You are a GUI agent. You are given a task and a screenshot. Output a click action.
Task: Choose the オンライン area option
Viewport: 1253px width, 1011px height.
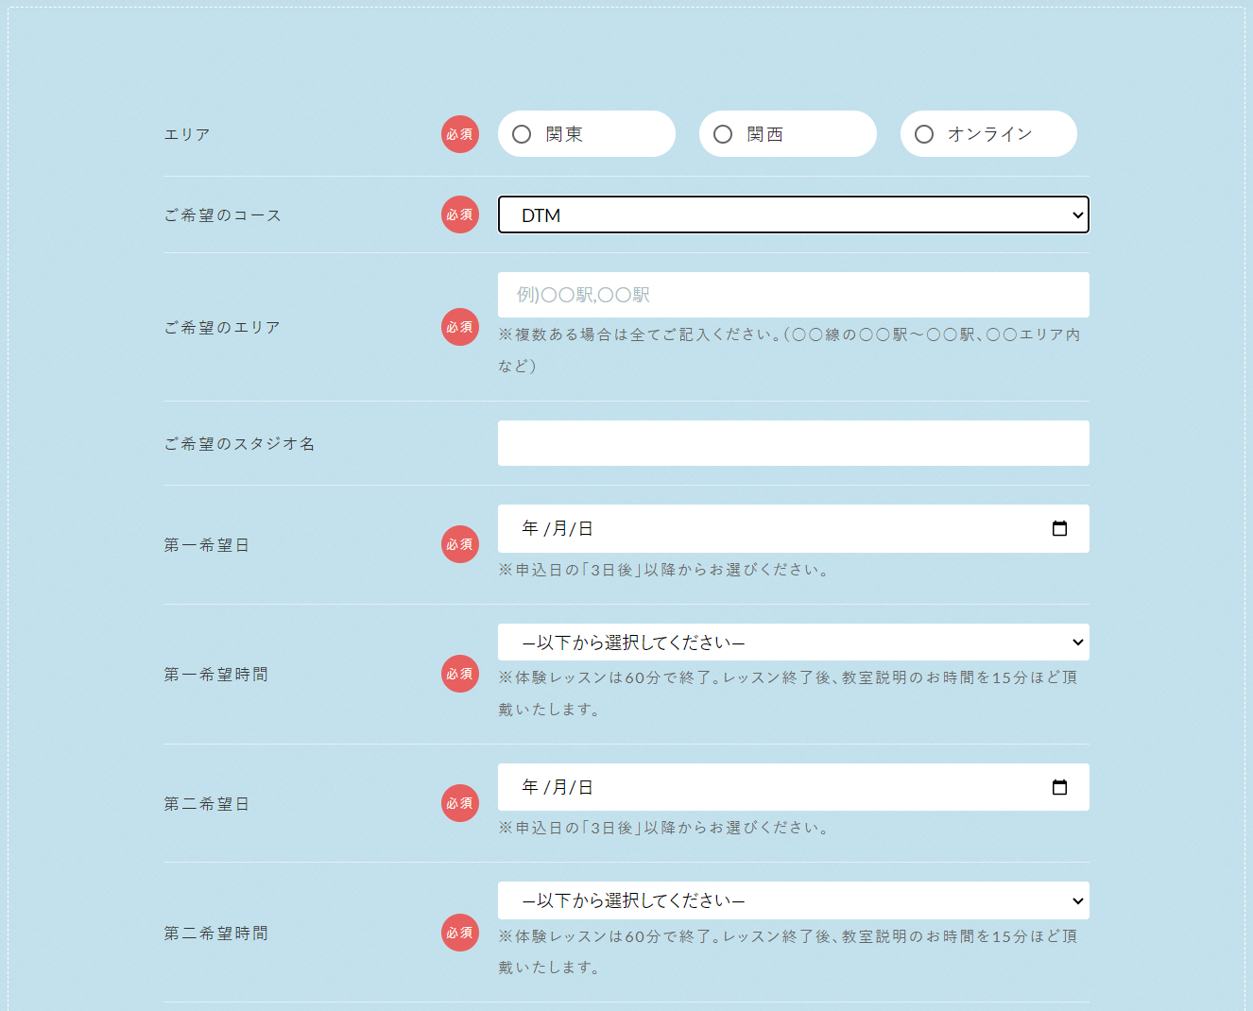click(923, 133)
